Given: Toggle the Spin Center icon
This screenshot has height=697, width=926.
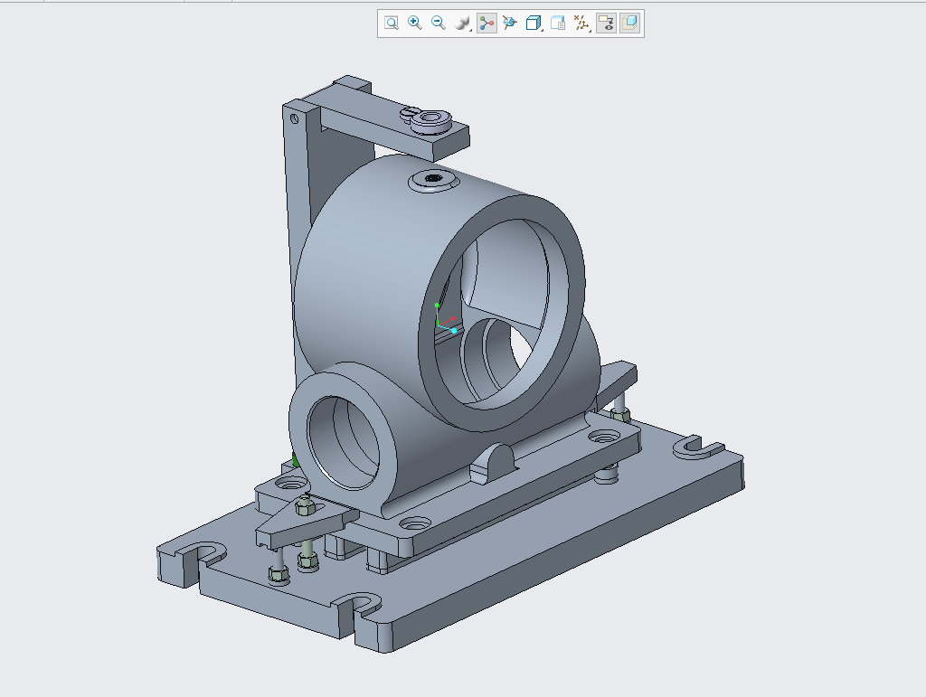Looking at the screenshot, I should tap(487, 23).
